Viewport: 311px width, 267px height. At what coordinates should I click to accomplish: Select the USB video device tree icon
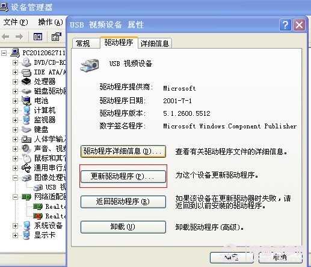click(38, 187)
